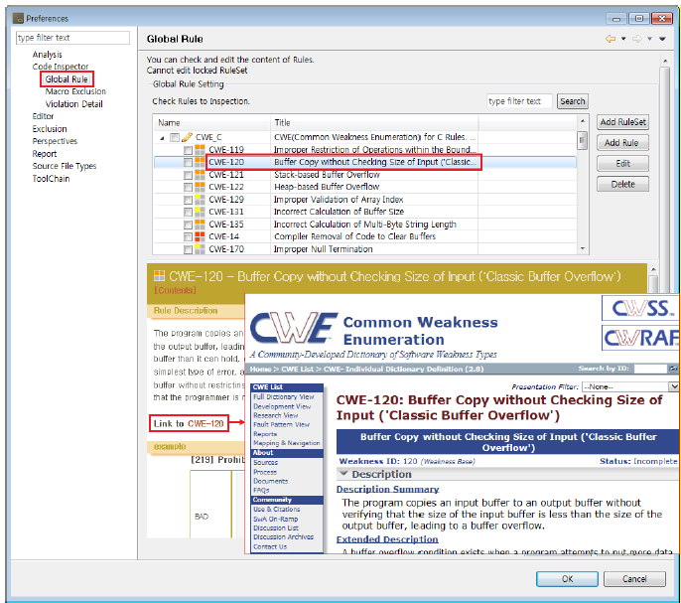Click the CWRAF logo
The height and width of the screenshot is (603, 681).
(x=641, y=338)
